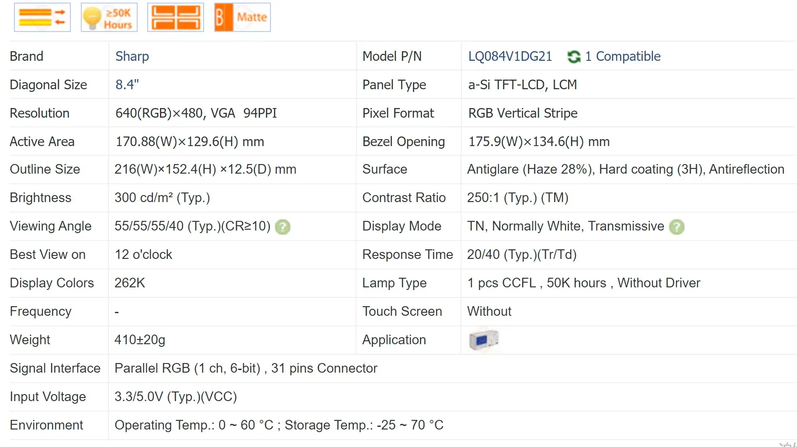The image size is (797, 447).
Task: Click the Diagonal Size label
Action: (x=49, y=85)
